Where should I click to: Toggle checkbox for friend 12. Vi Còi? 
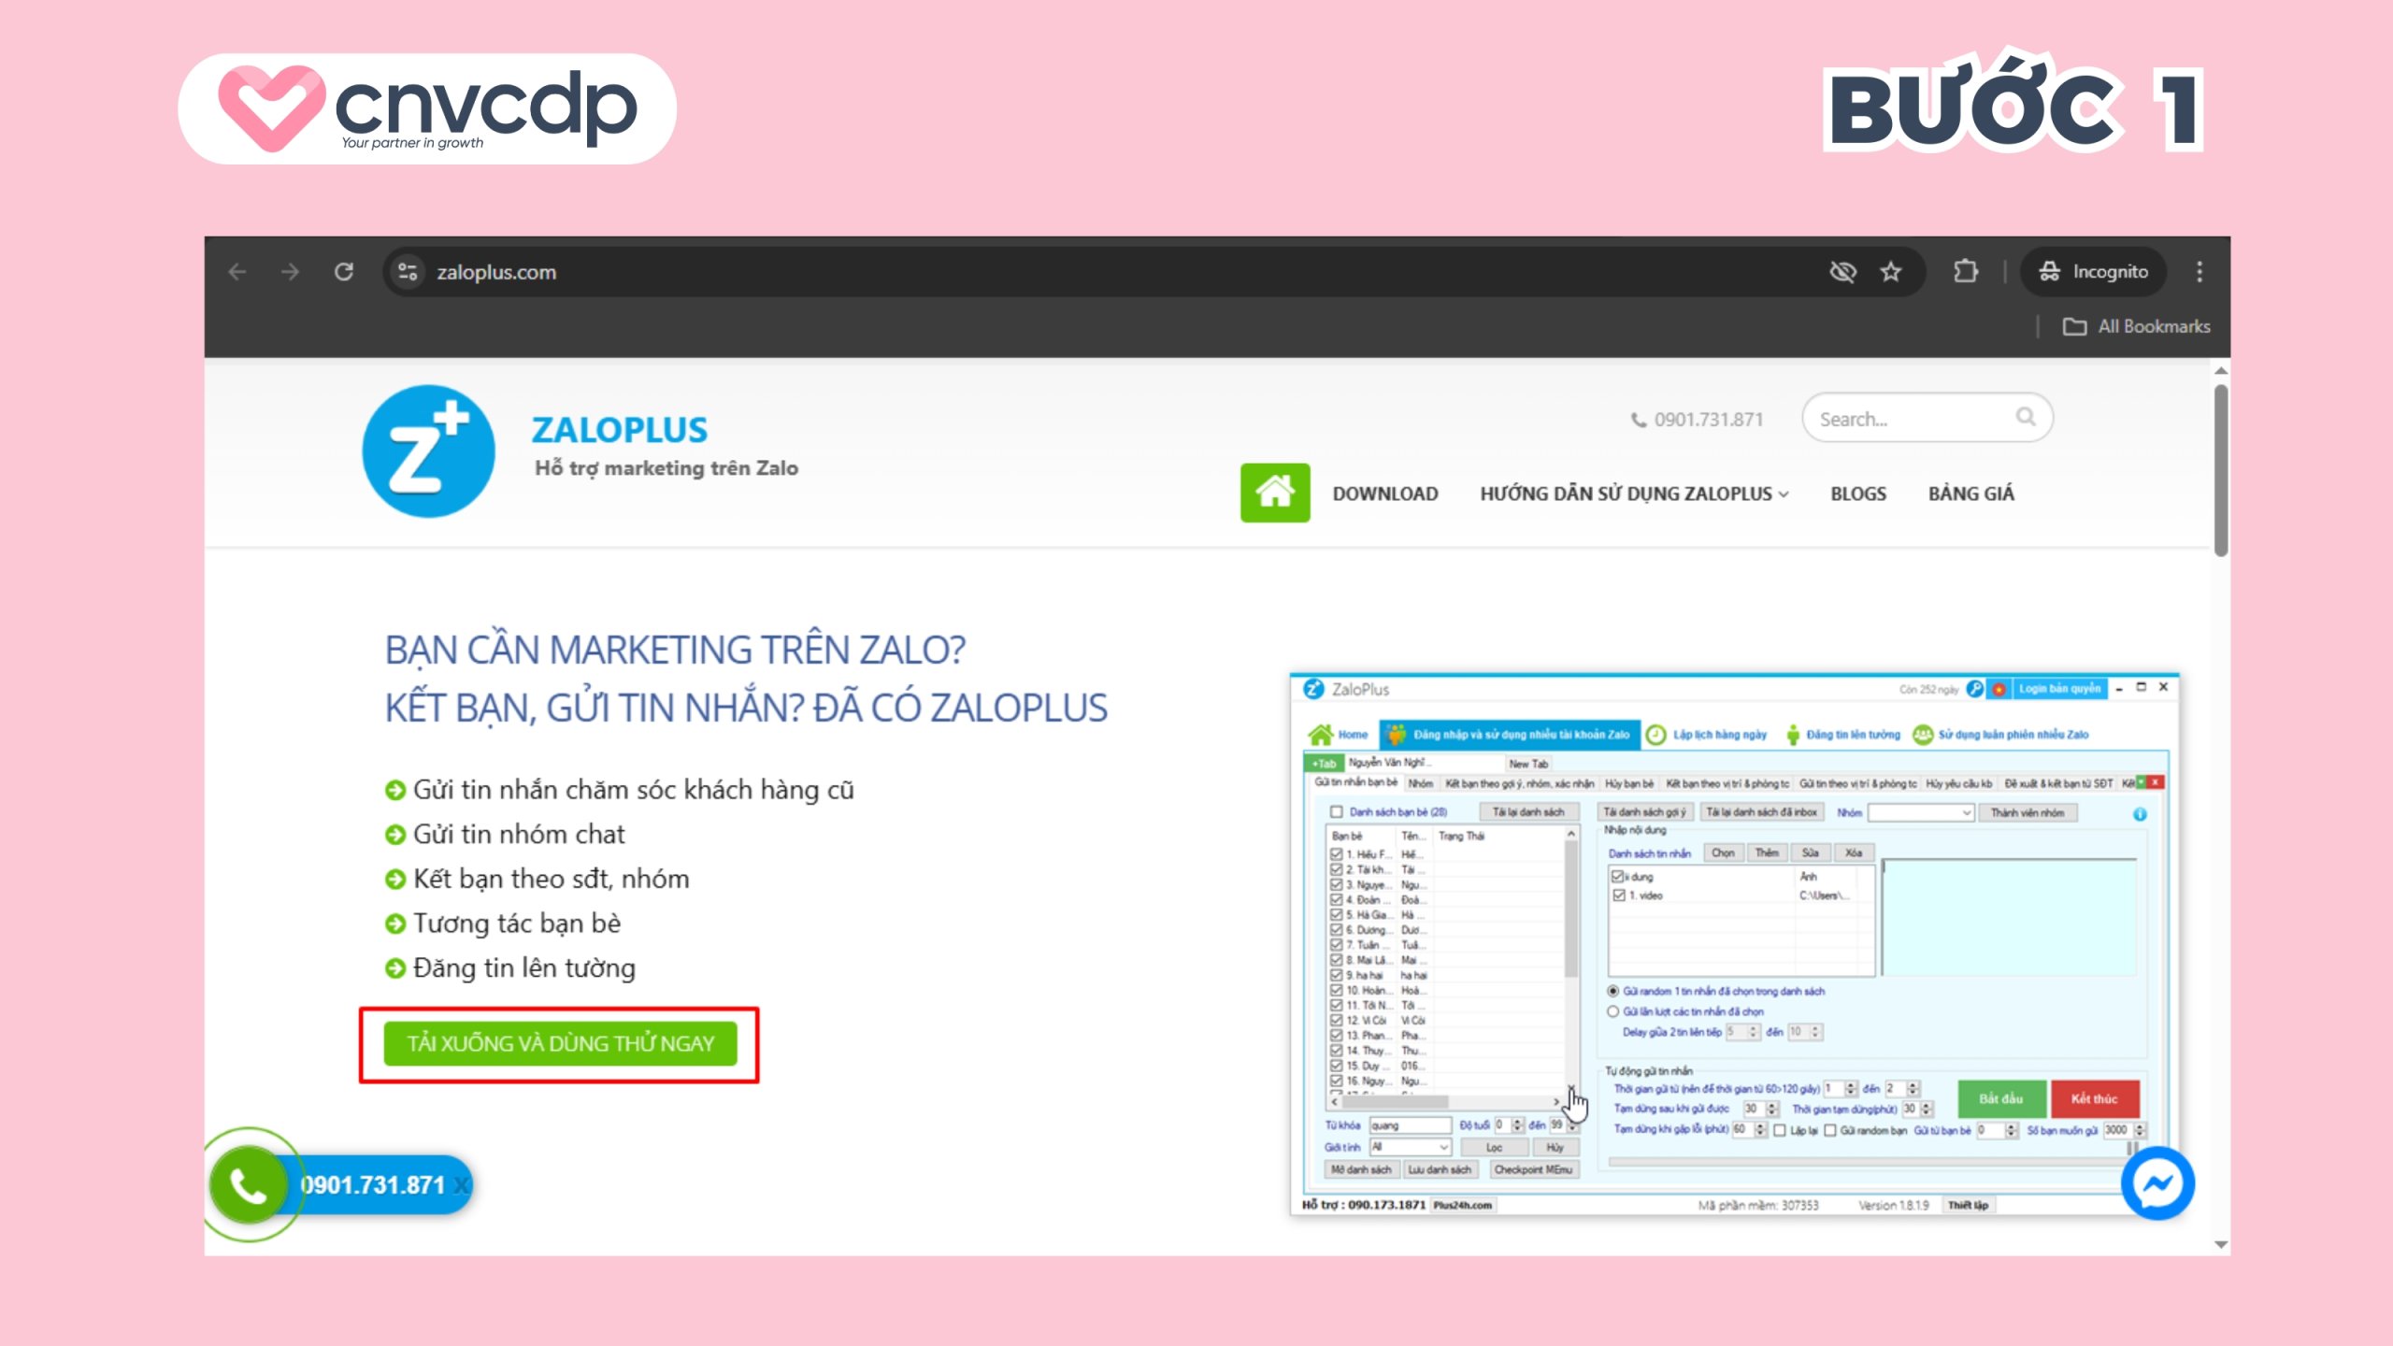pyautogui.click(x=1337, y=1021)
